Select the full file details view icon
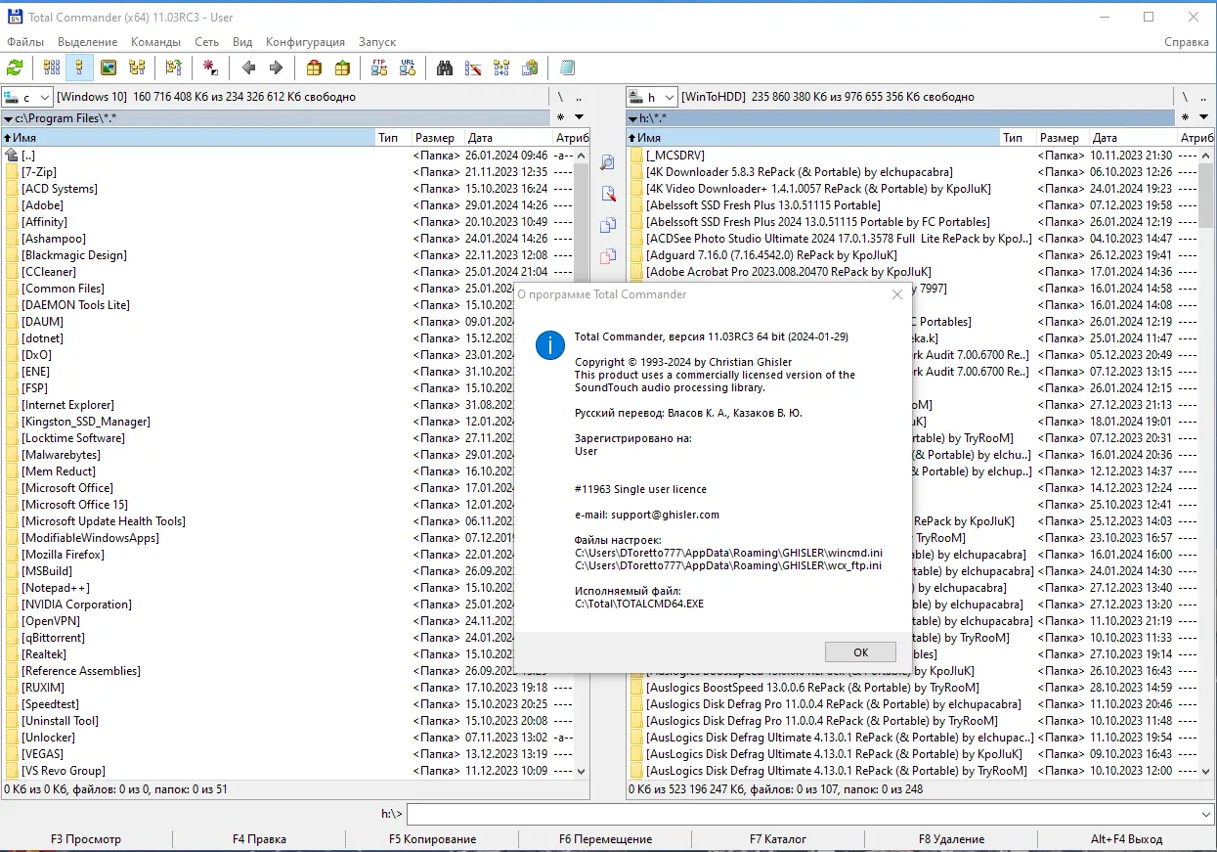This screenshot has width=1217, height=852. click(x=80, y=67)
